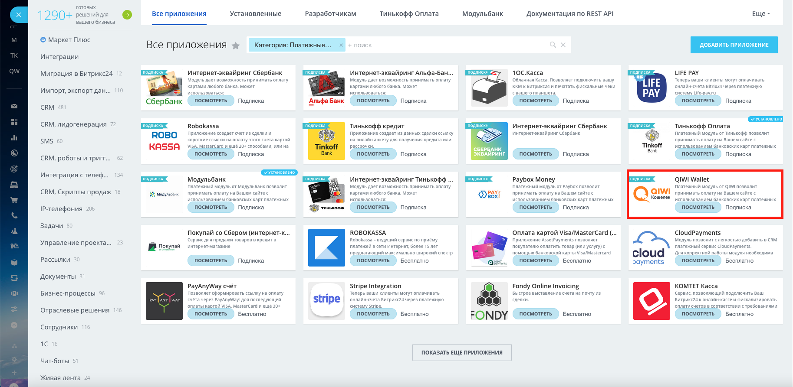This screenshot has height=387, width=793.
Task: Click ПОКАЗАТЬ ЕЩЕ ПРИЛОЖЕНИЯ button
Action: tap(462, 352)
